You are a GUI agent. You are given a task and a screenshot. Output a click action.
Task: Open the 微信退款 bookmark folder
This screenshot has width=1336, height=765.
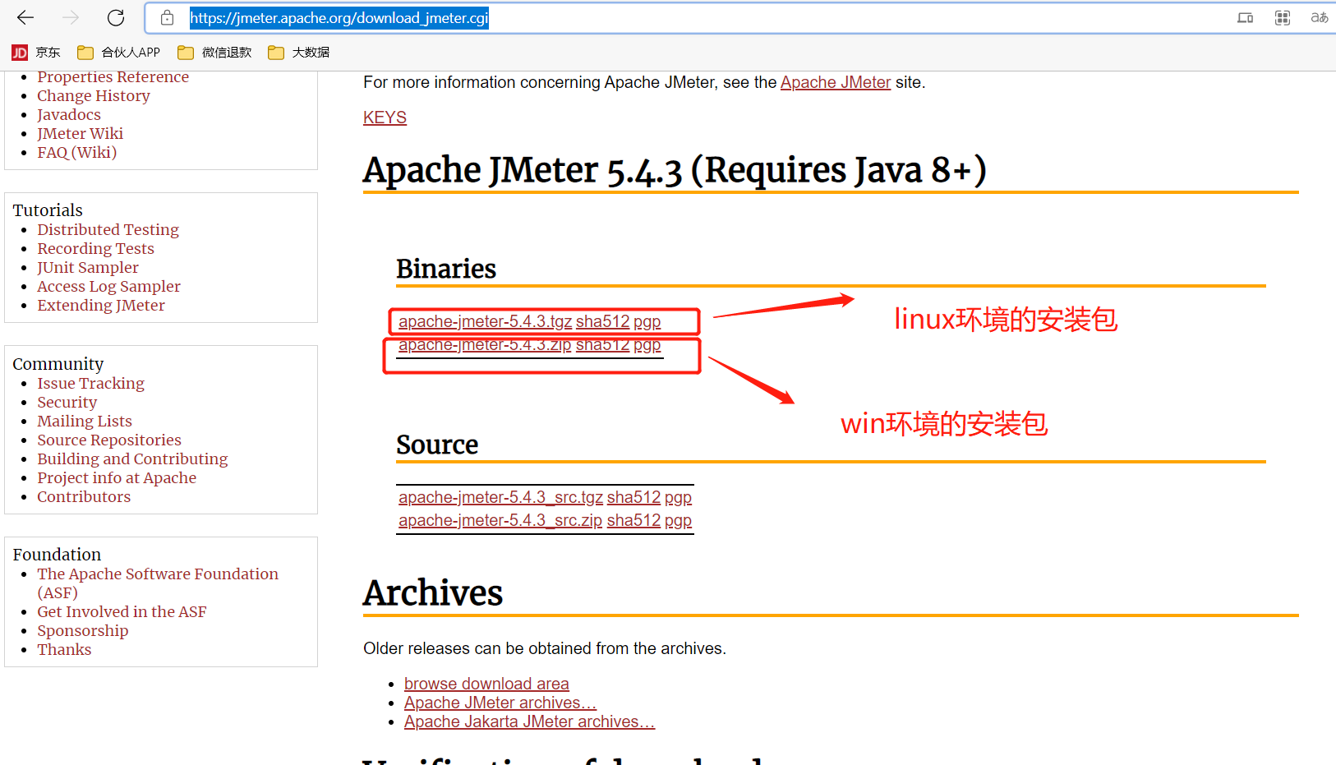tap(214, 53)
